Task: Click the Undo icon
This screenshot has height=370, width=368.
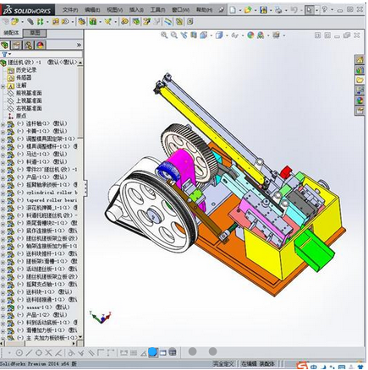Action: click(294, 10)
